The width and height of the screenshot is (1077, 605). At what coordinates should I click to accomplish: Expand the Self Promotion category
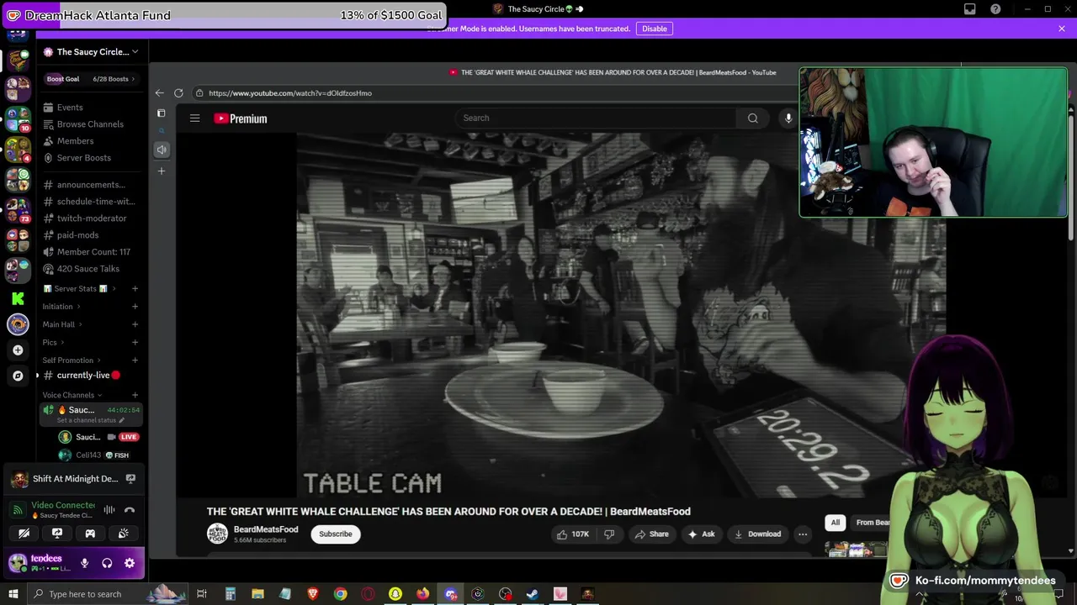pos(72,360)
